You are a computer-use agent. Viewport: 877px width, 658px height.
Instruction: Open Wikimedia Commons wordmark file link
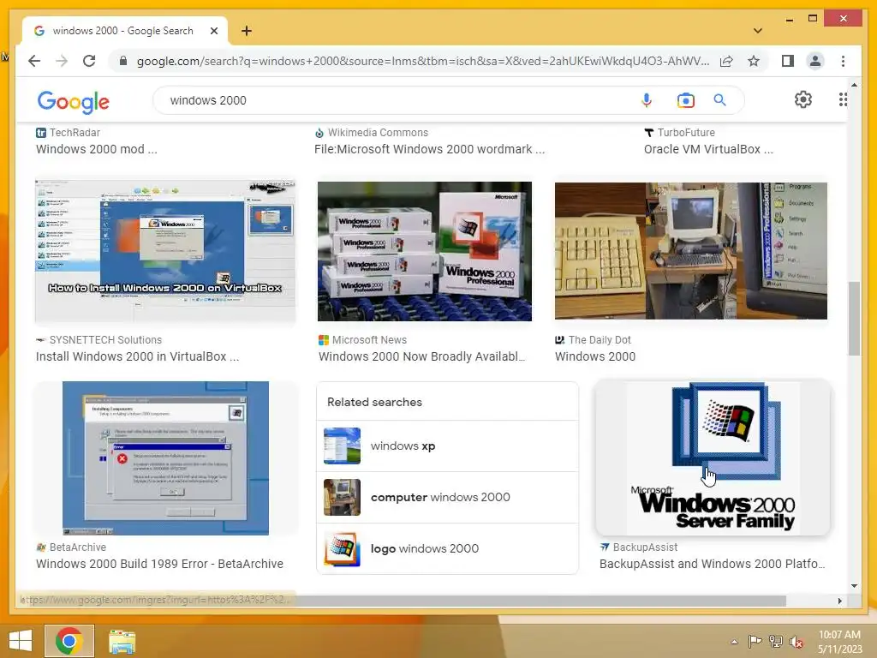(x=429, y=149)
